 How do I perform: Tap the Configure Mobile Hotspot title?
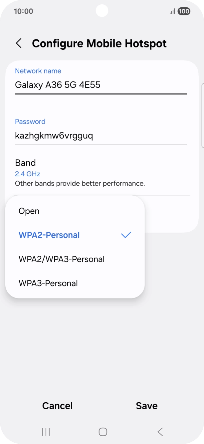[100, 43]
